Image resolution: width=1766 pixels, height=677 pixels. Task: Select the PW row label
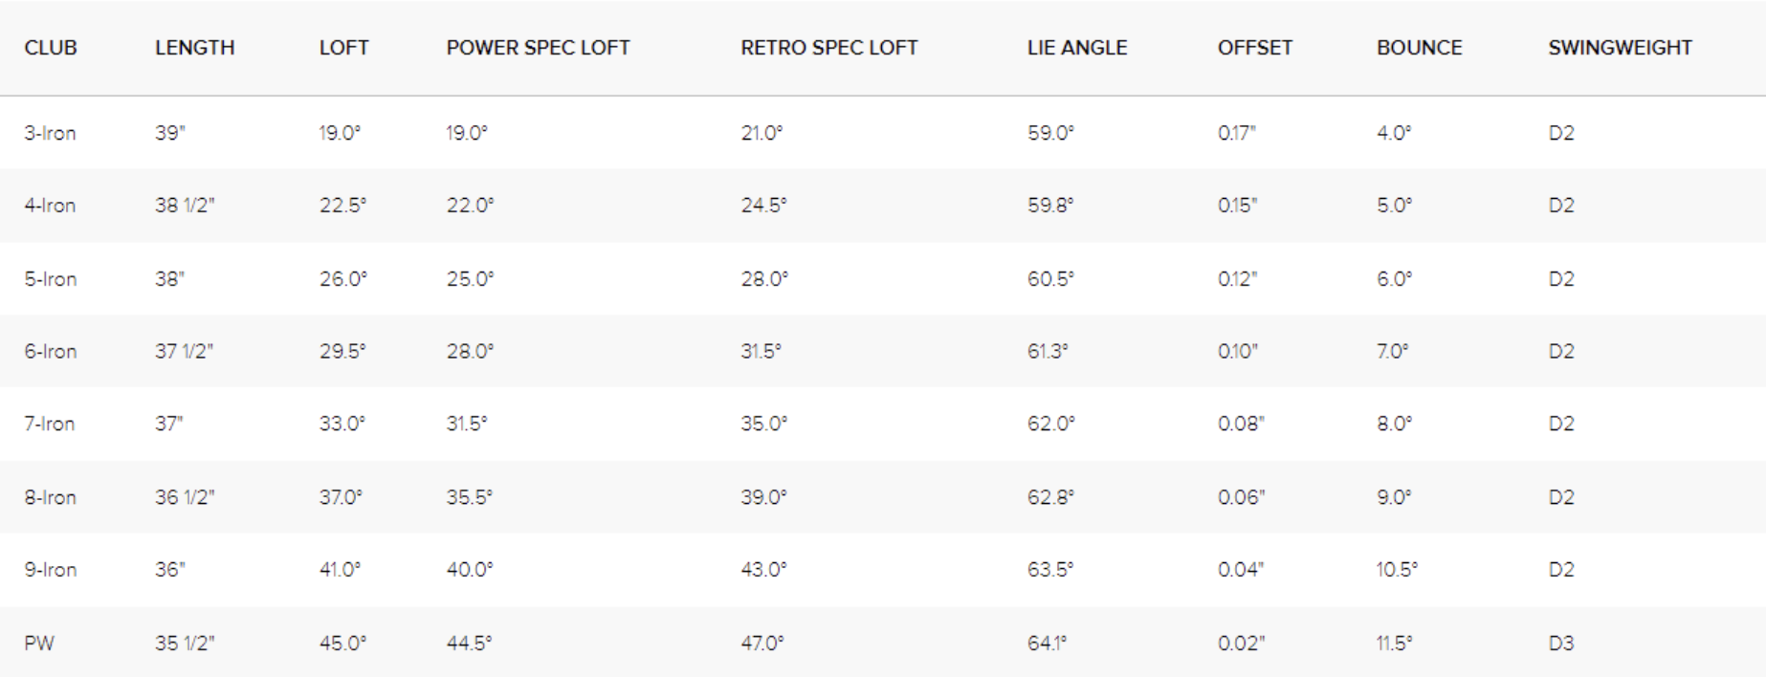point(39,644)
